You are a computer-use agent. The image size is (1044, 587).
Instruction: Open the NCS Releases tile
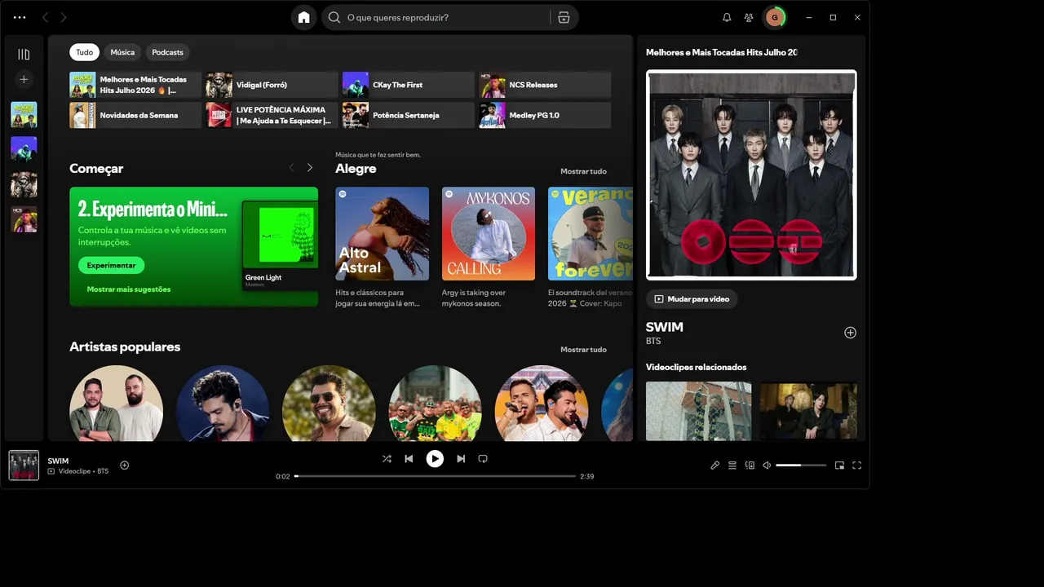545,85
